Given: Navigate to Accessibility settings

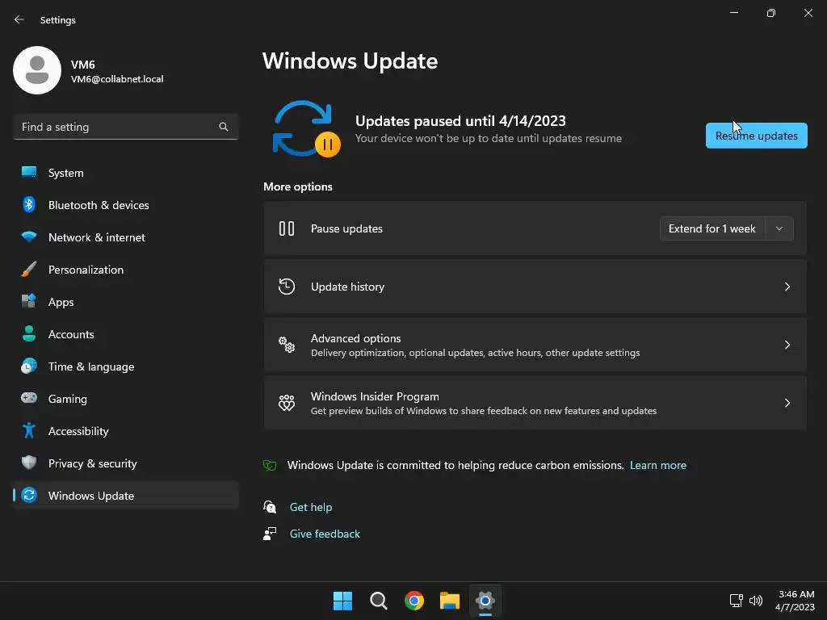Looking at the screenshot, I should (x=126, y=431).
